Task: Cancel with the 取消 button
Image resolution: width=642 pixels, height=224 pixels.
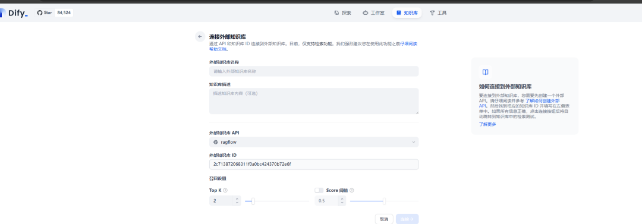Action: (384, 219)
